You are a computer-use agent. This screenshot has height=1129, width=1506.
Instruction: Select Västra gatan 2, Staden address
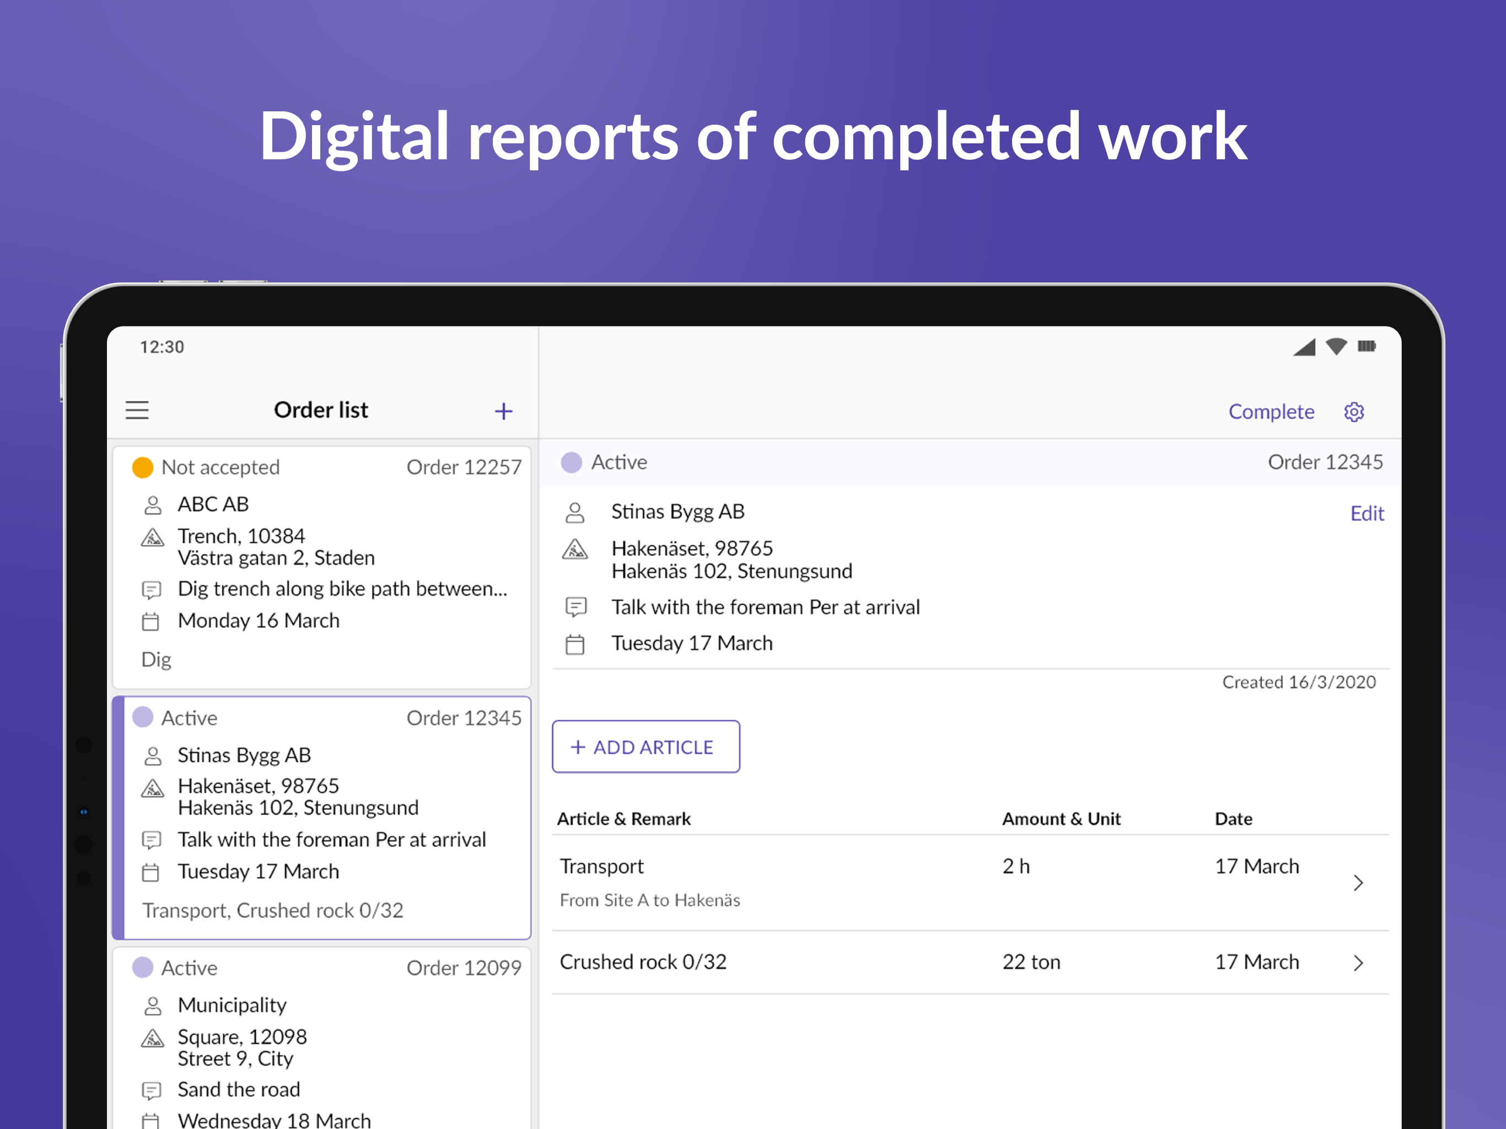click(276, 558)
